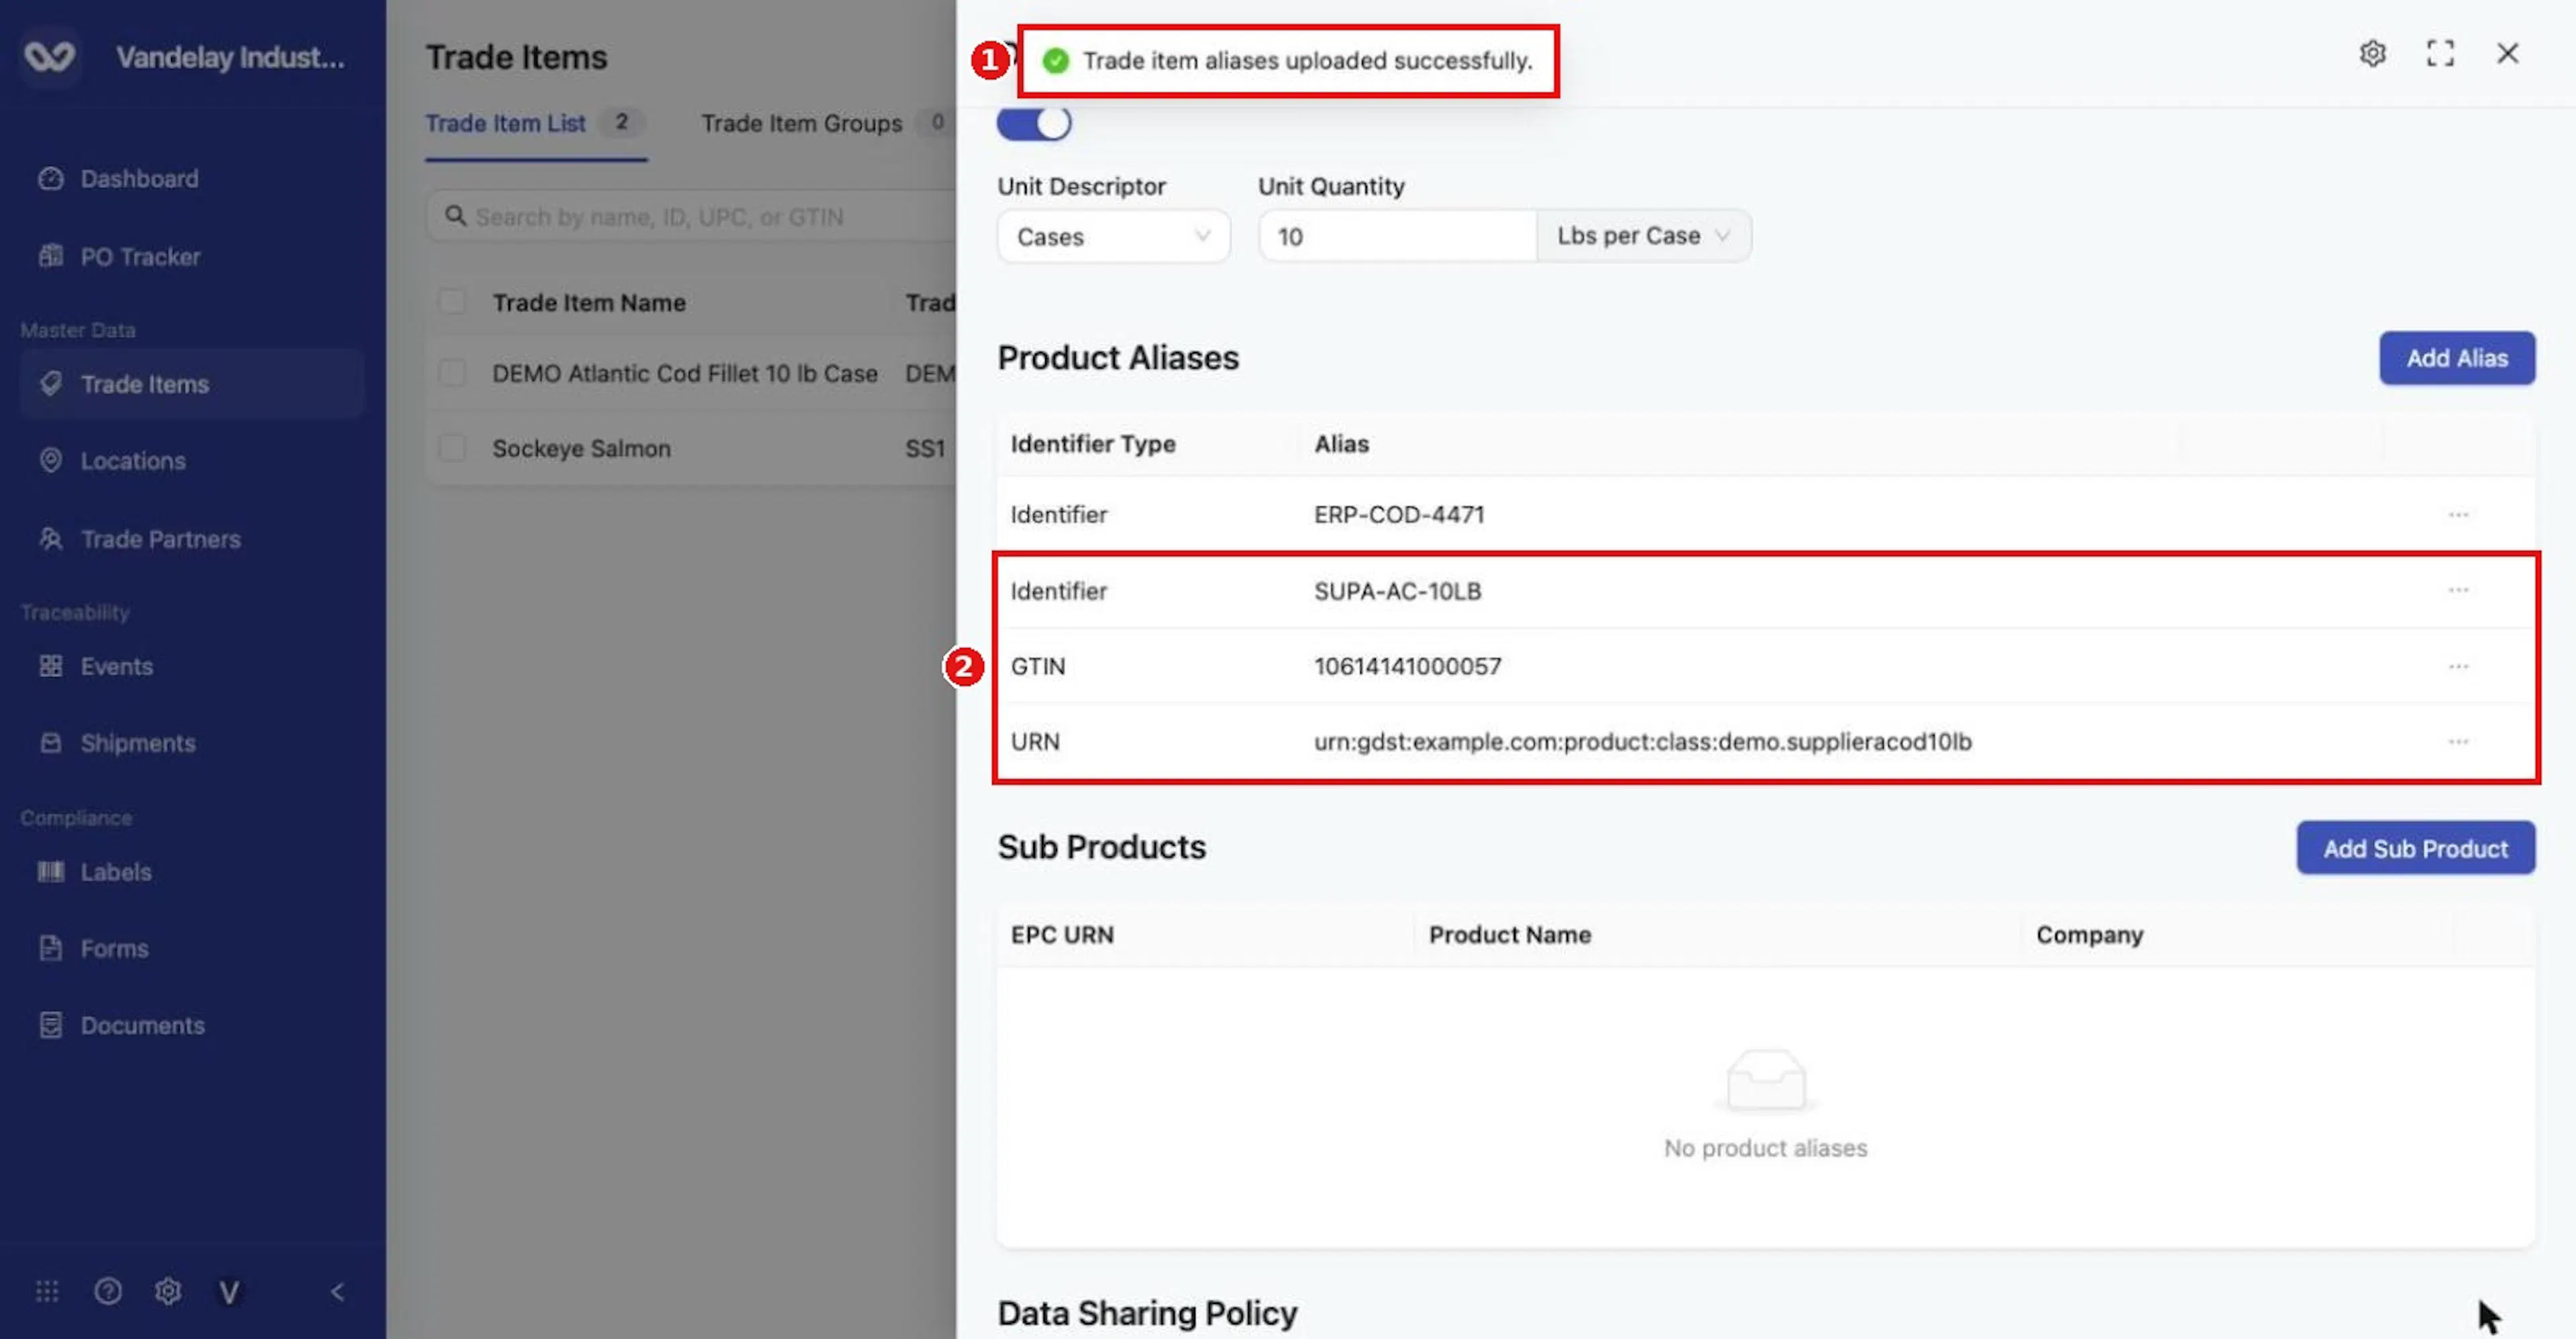Open the Unit Descriptor Cases dropdown

[x=1113, y=236]
